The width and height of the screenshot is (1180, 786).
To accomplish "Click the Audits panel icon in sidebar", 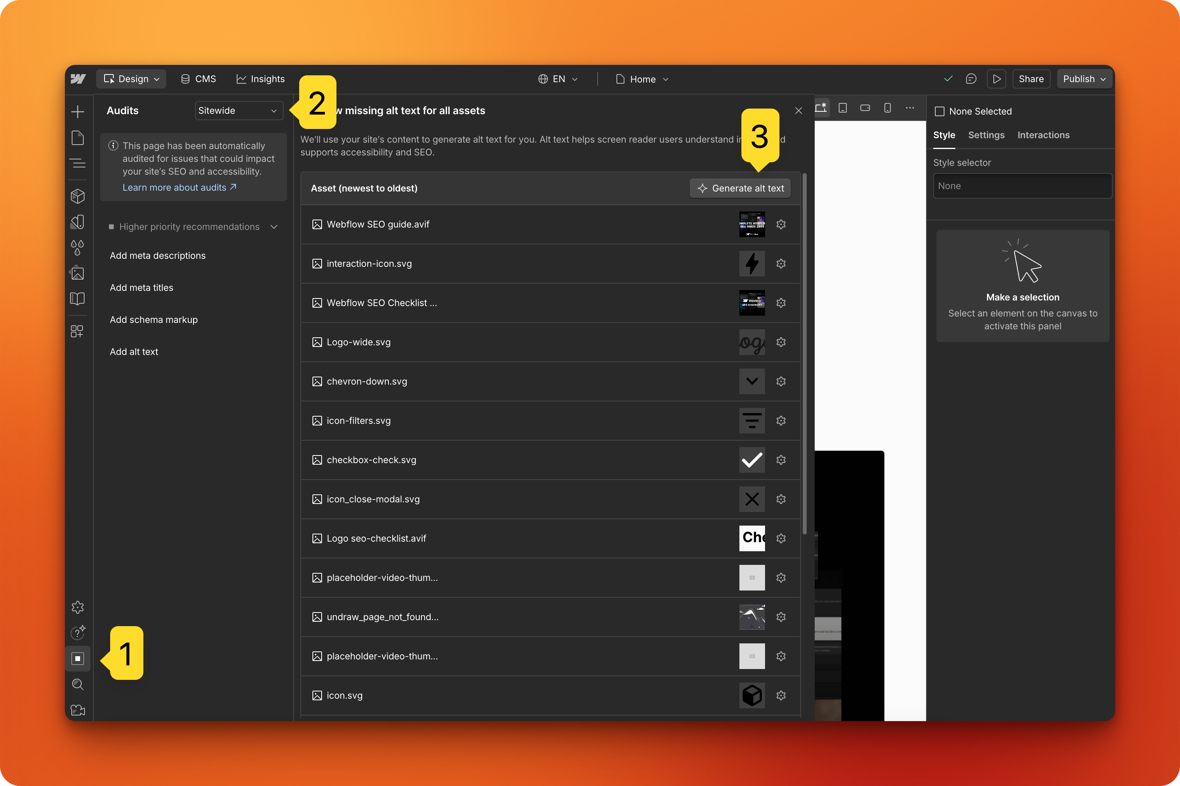I will (78, 658).
